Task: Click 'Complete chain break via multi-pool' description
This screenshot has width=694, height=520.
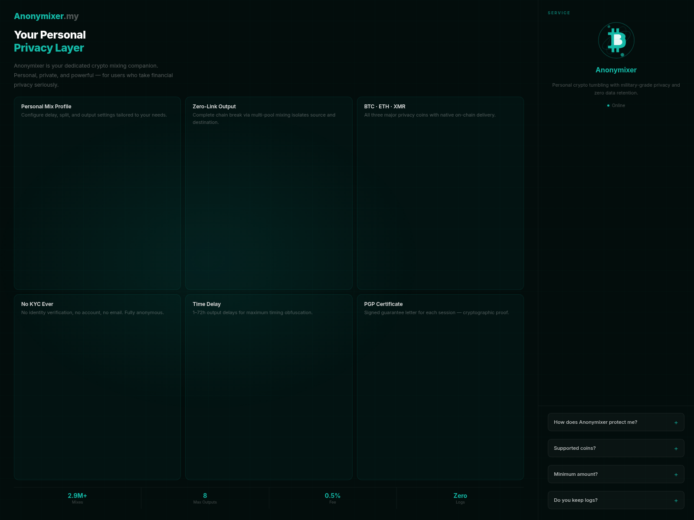Action: pos(264,119)
